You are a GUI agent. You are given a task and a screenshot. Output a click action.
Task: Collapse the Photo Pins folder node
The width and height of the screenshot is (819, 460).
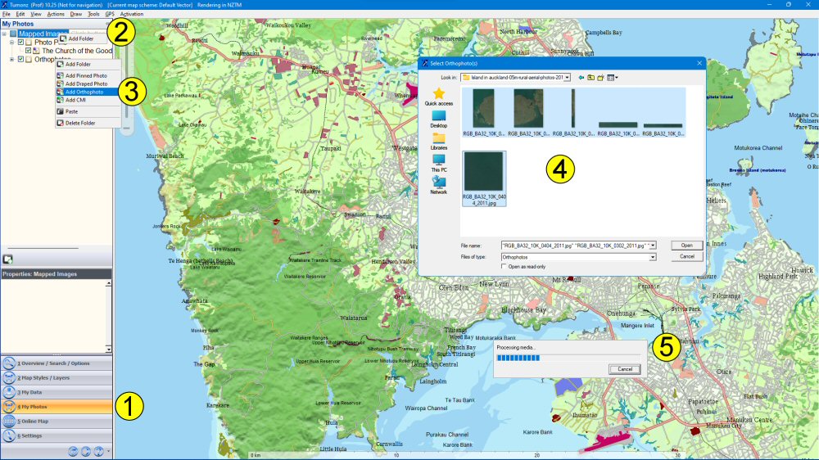click(x=12, y=43)
